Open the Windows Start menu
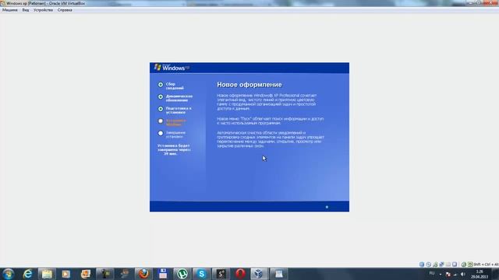The image size is (499, 280). tap(8, 274)
